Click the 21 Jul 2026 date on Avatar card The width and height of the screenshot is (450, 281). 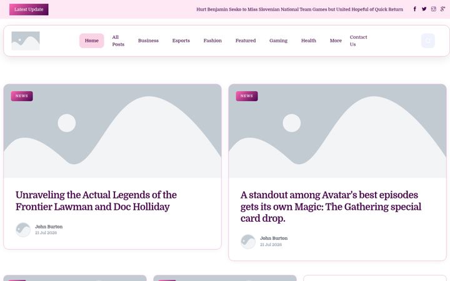(x=271, y=245)
